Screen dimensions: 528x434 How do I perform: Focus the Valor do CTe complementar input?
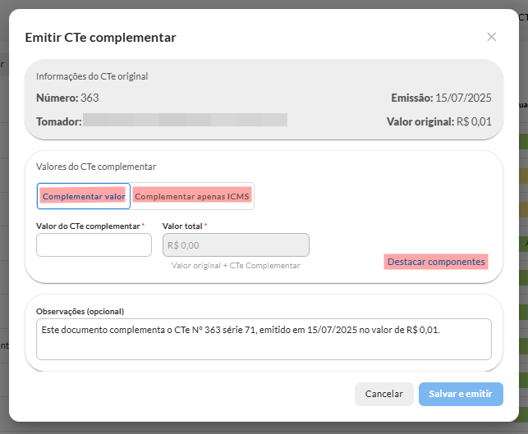pos(94,244)
